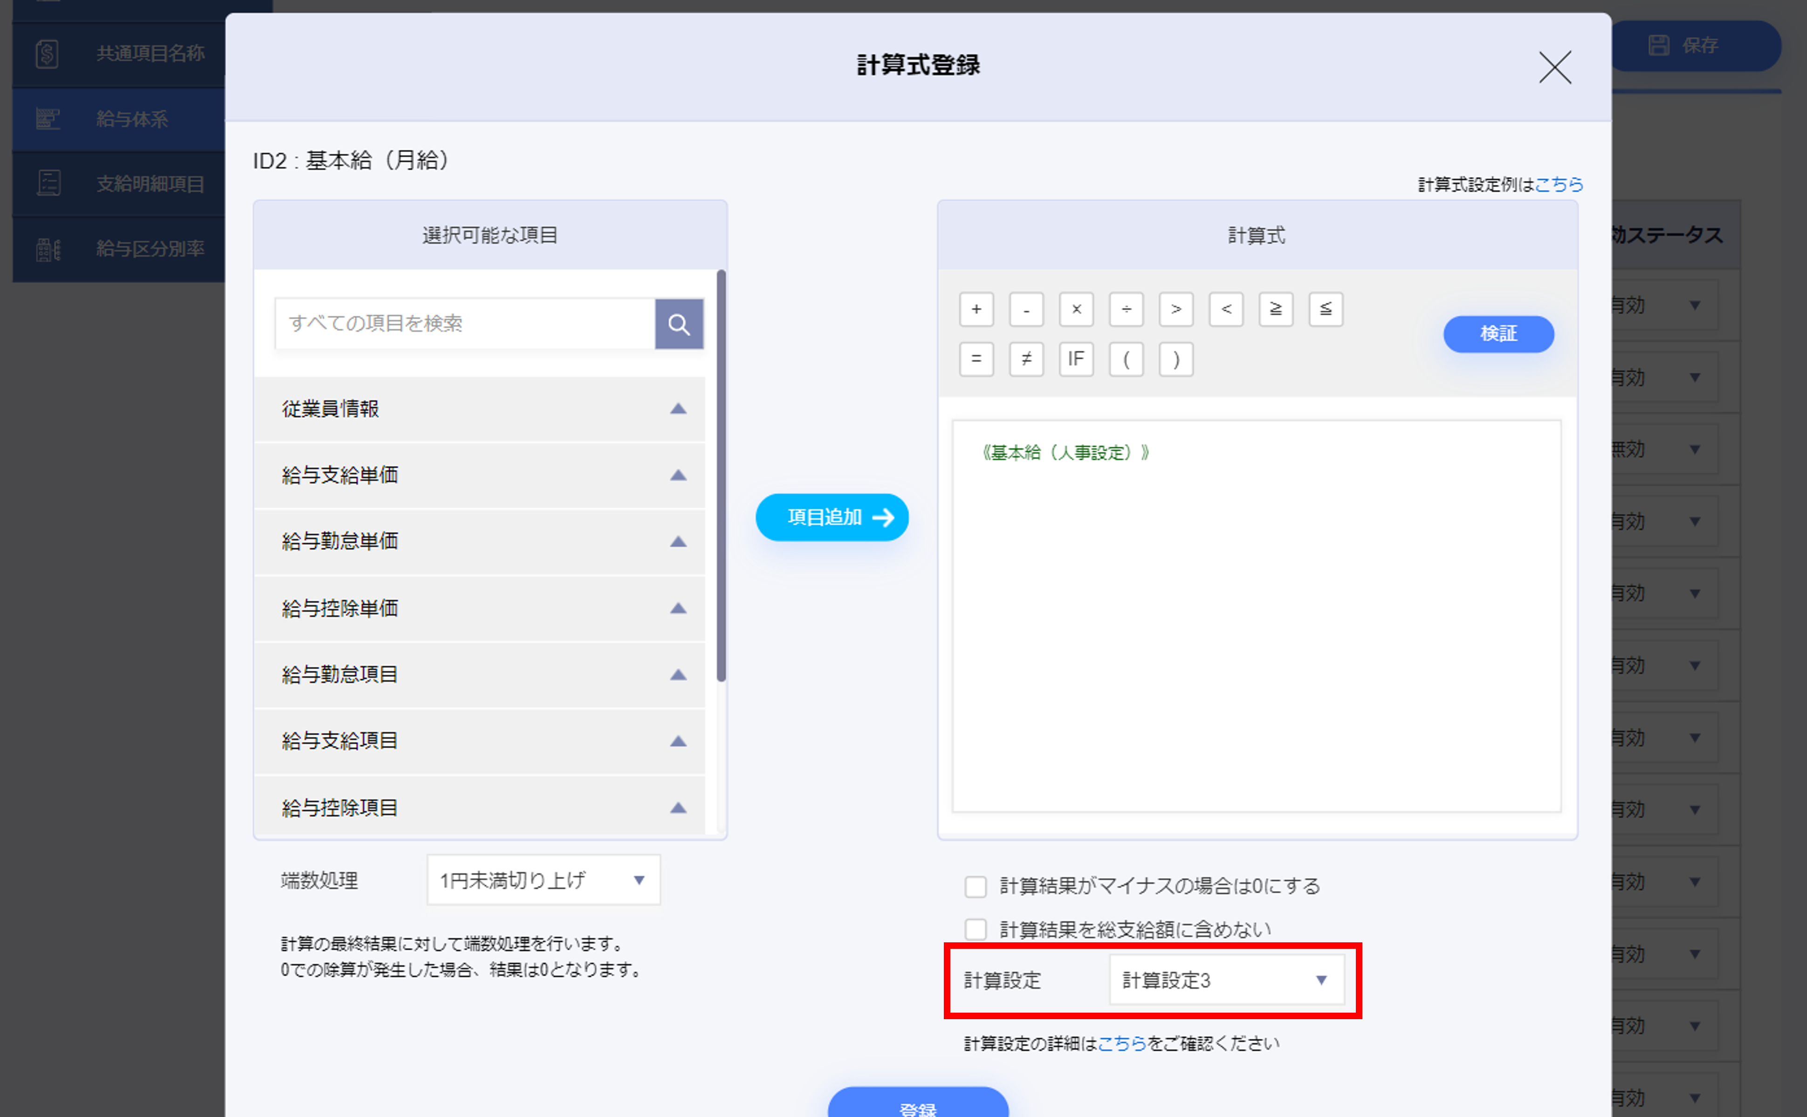Insert the IF function
The width and height of the screenshot is (1807, 1117).
tap(1075, 359)
